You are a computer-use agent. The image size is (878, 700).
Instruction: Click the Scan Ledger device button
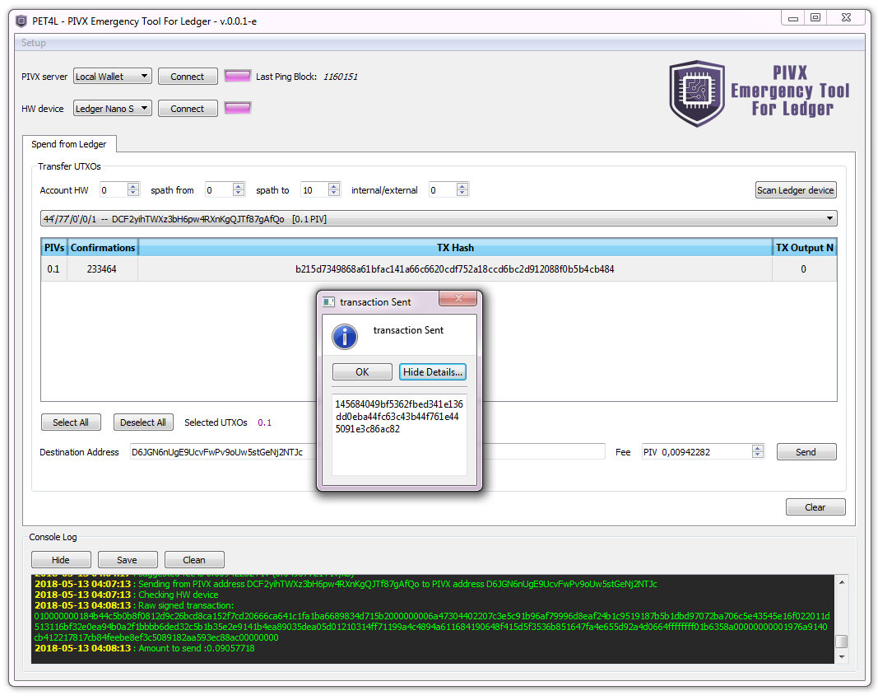(796, 190)
